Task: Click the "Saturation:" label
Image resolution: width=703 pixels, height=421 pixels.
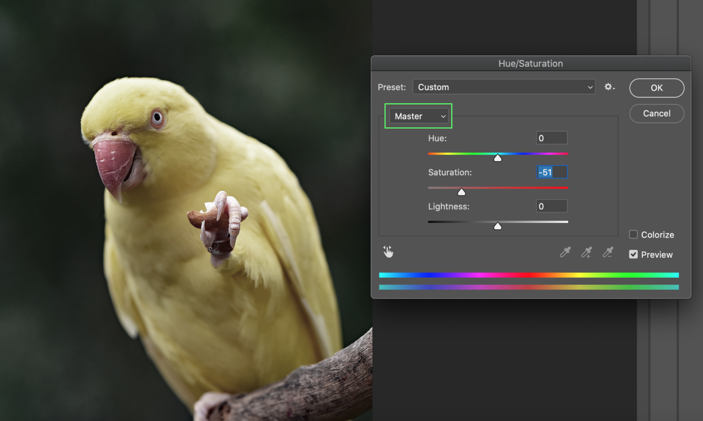Action: [x=450, y=173]
